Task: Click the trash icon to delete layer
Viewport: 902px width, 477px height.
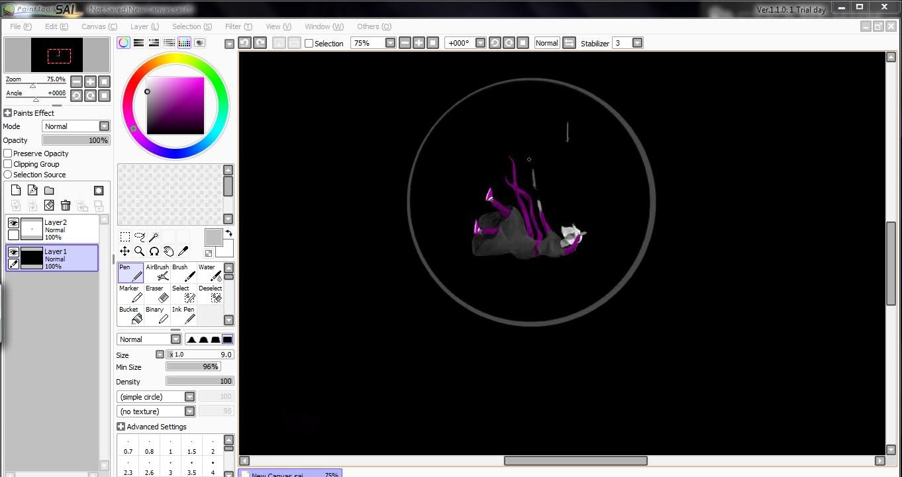Action: coord(66,206)
